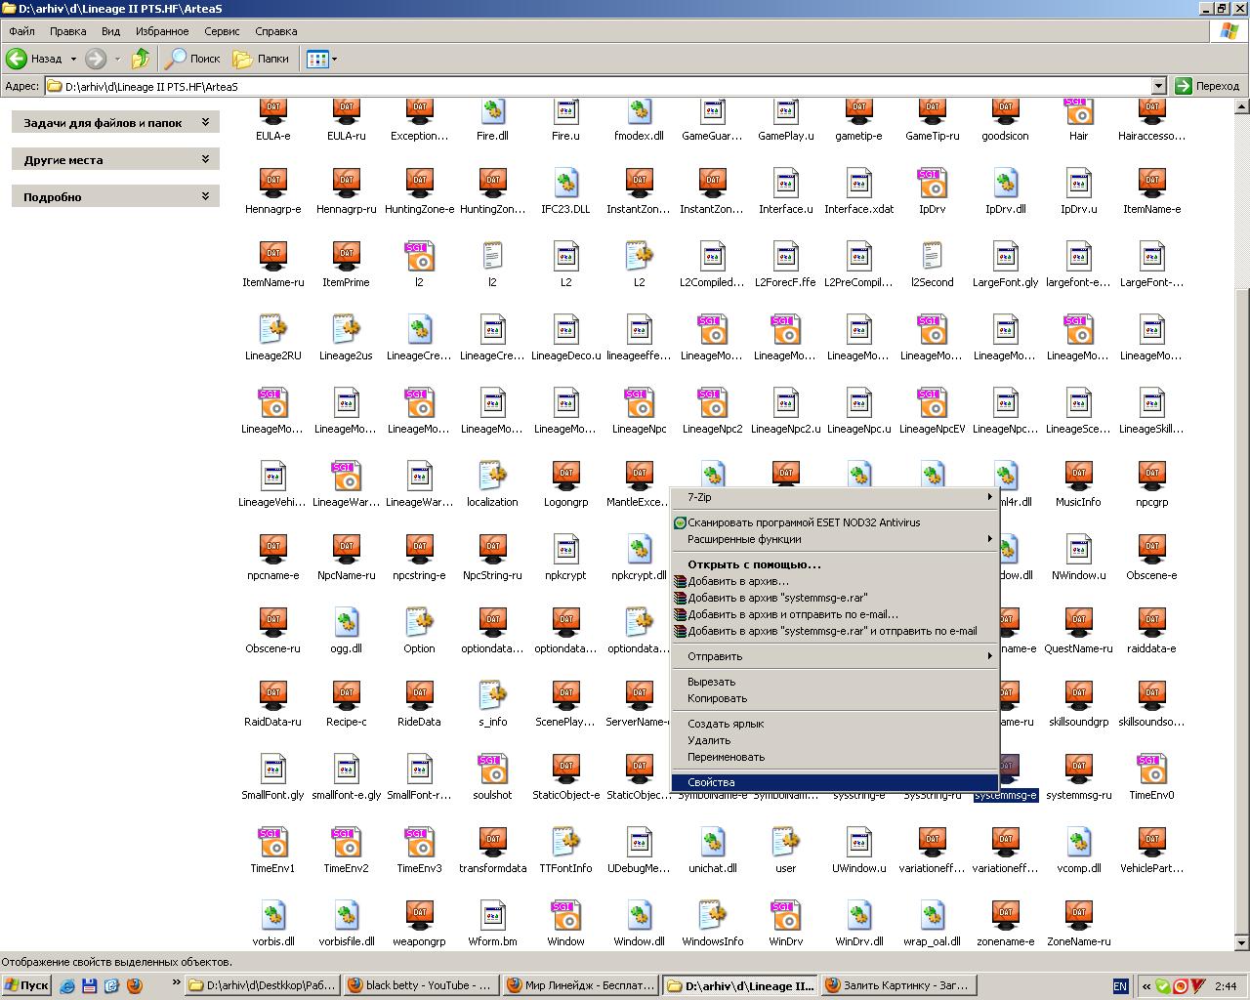Expand the 7-Zip submenu
This screenshot has width=1250, height=1000.
(835, 497)
